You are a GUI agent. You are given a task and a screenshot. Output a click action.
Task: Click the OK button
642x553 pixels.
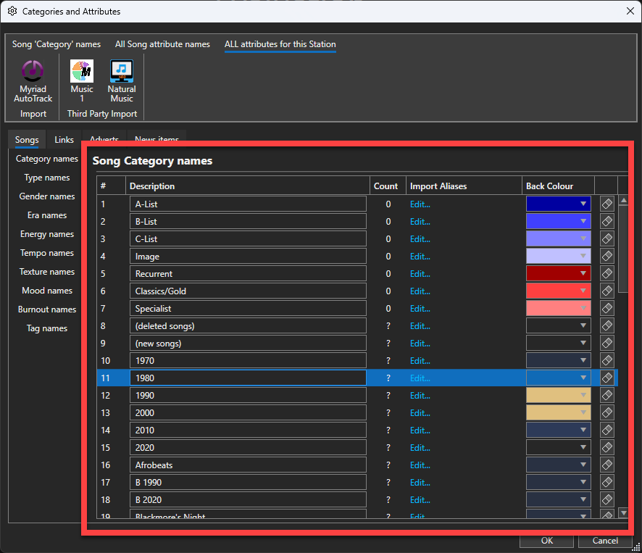[x=546, y=541]
